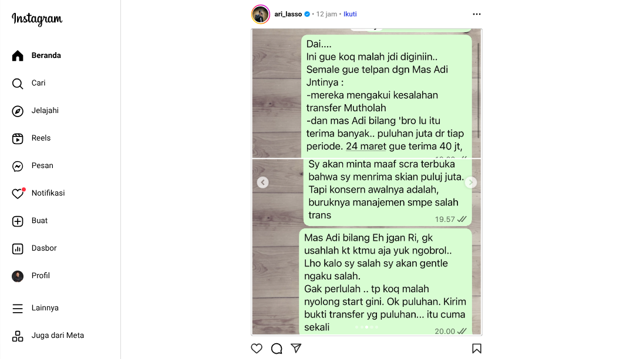The height and width of the screenshot is (359, 640).
Task: Open Cari search from the sidebar
Action: (18, 83)
